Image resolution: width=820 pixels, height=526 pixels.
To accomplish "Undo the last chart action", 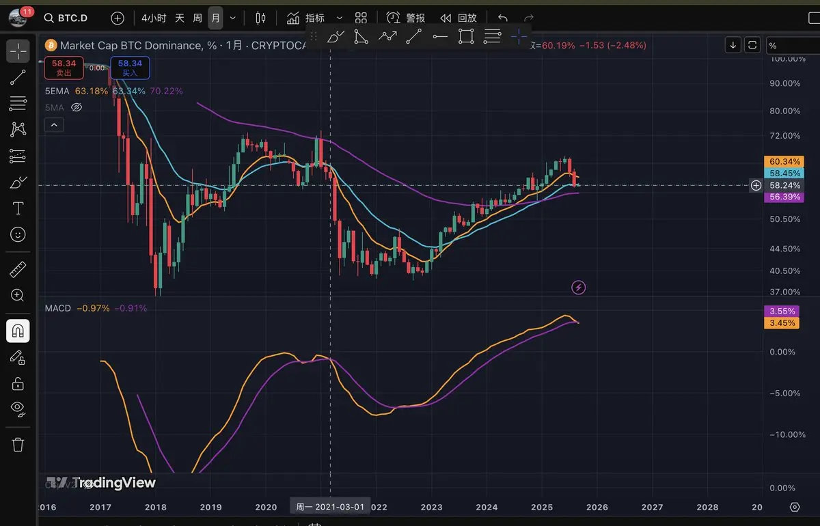I will (x=503, y=18).
